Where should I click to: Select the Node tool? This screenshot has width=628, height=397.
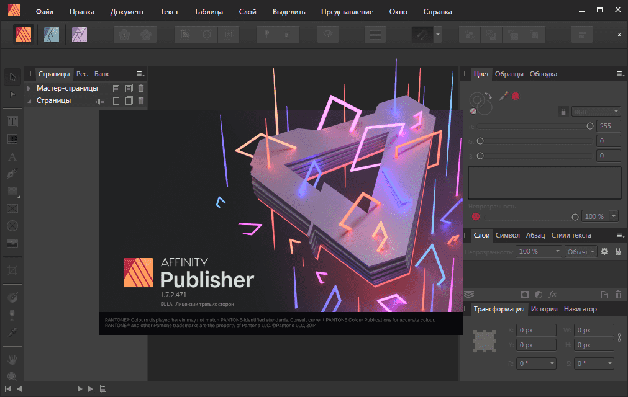click(12, 94)
